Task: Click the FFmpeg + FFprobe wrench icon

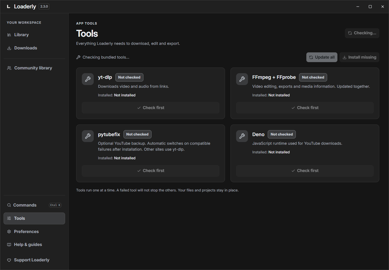Action: point(242,79)
